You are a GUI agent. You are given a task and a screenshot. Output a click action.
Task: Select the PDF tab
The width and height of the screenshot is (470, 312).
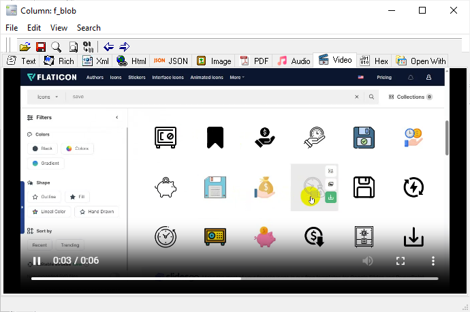253,61
